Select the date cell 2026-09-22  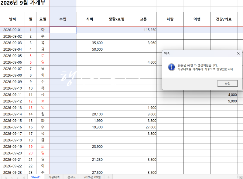pyautogui.click(x=12, y=166)
